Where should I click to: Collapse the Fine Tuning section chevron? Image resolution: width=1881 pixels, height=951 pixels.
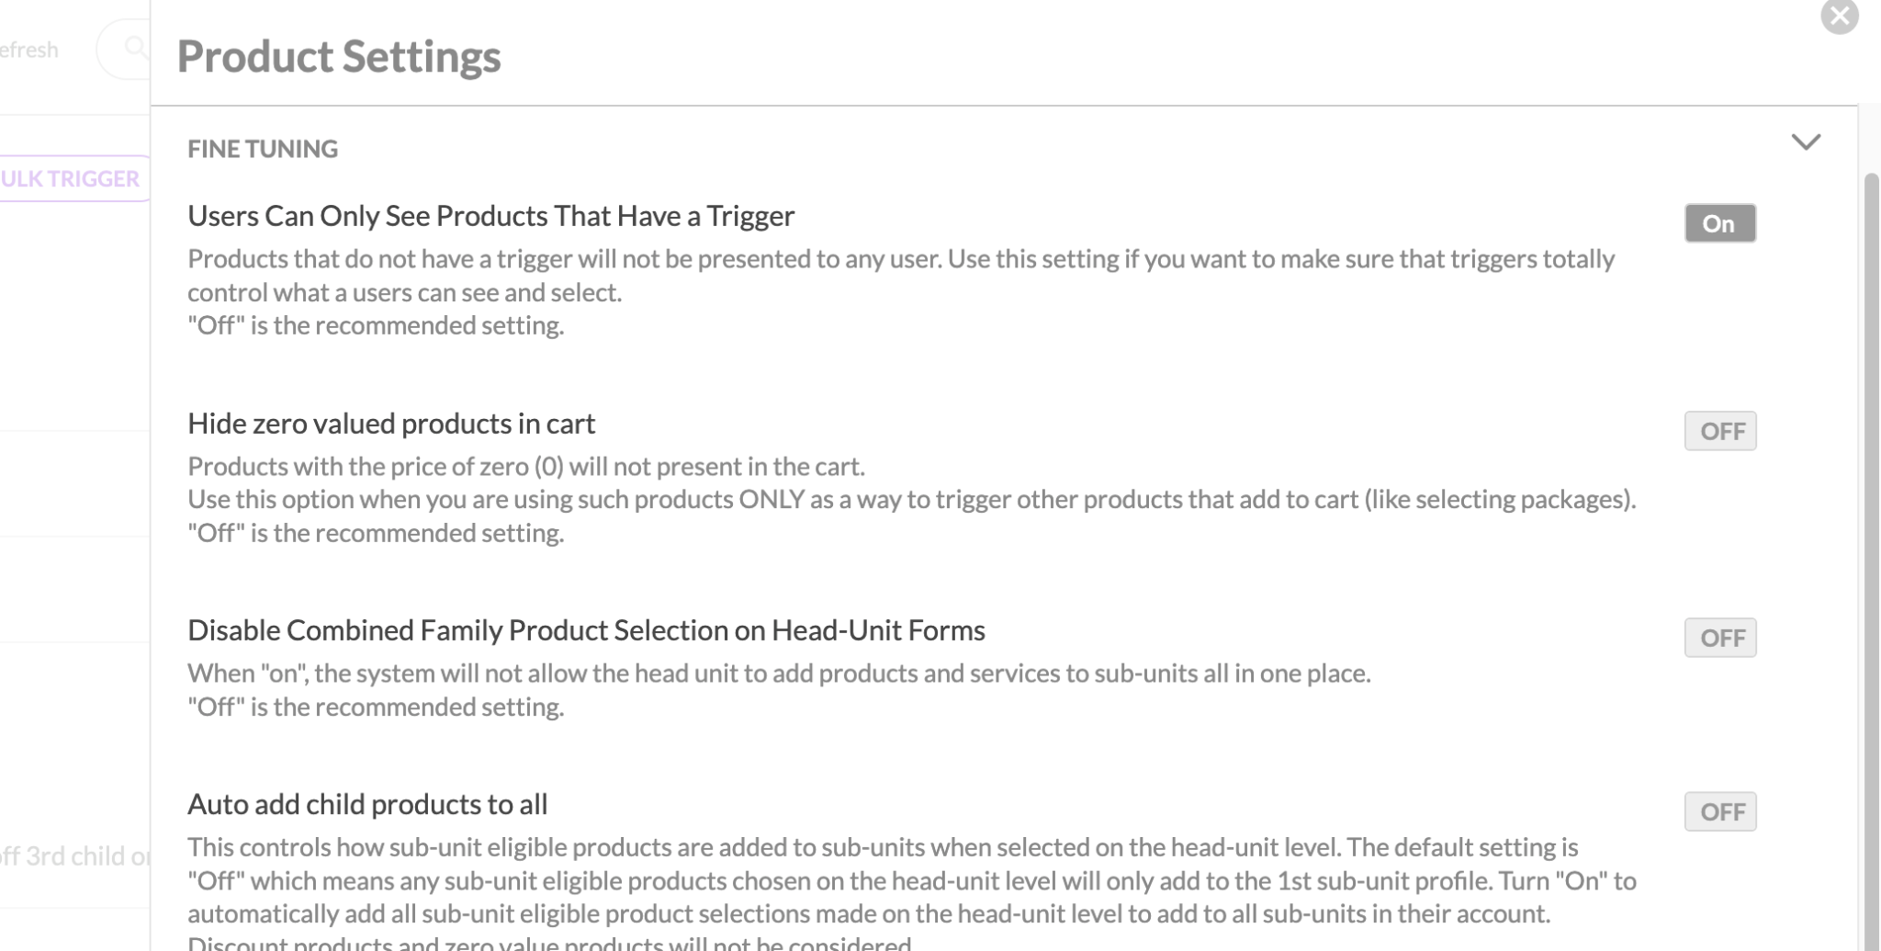coord(1806,142)
